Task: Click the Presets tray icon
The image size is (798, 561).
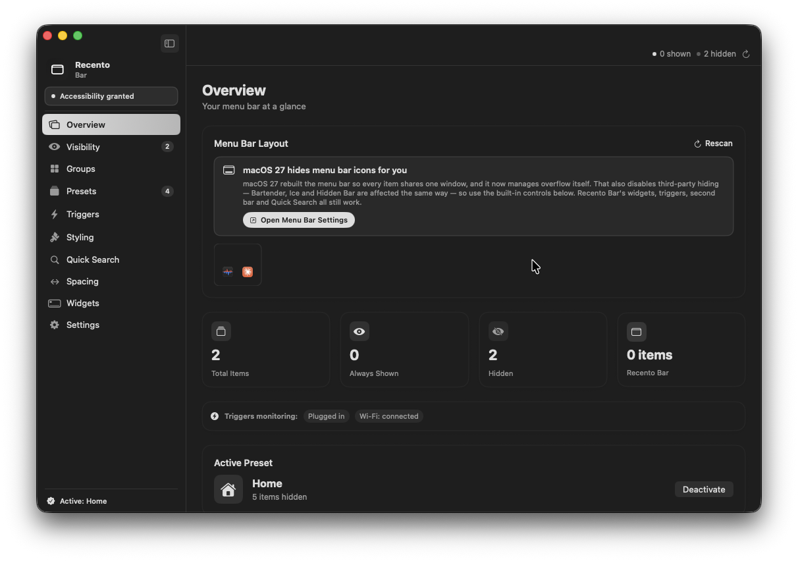Action: [55, 191]
